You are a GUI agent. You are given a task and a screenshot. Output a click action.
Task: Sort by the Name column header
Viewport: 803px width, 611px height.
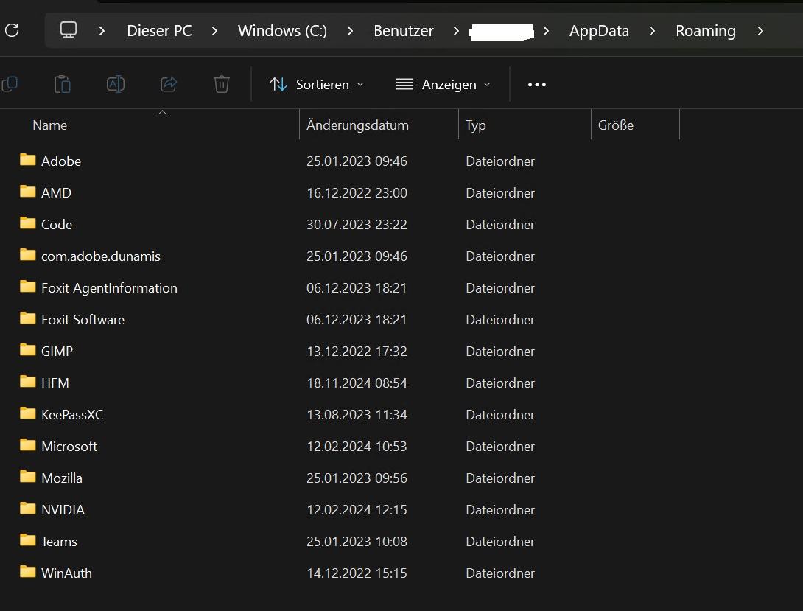tap(50, 125)
